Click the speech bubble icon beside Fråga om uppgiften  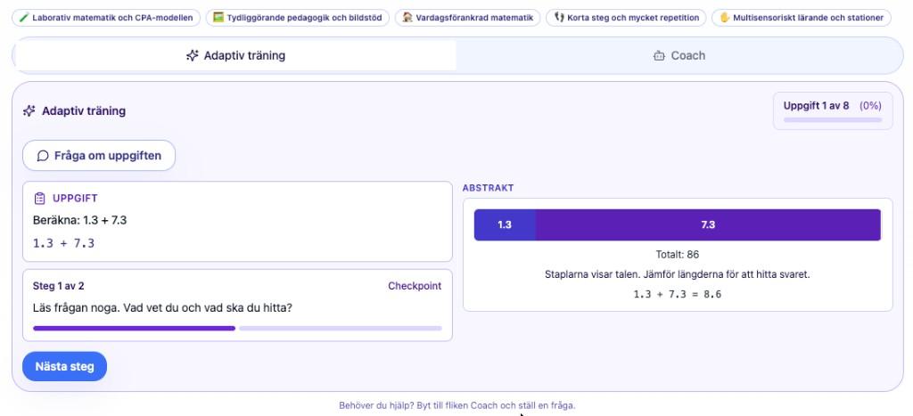click(x=43, y=156)
